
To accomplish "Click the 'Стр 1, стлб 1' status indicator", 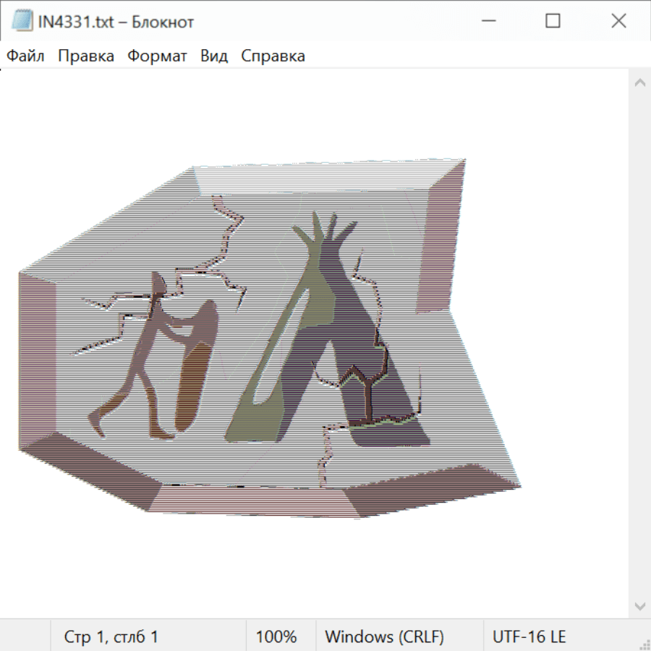I will point(111,637).
